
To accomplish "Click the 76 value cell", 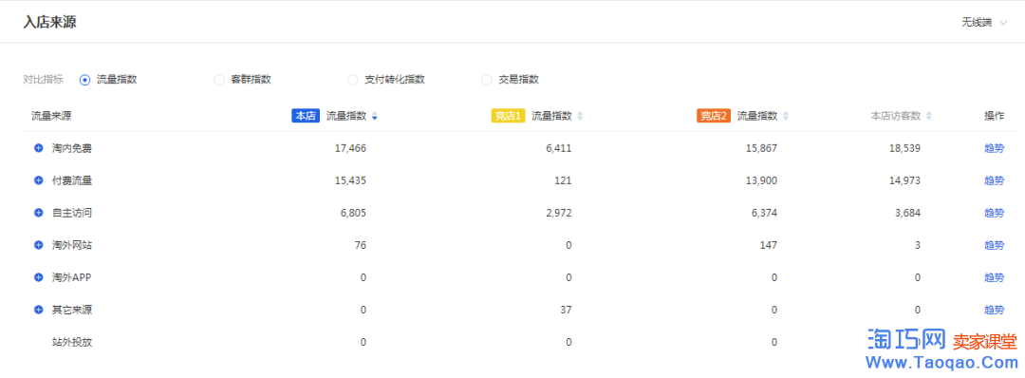I will click(x=361, y=245).
